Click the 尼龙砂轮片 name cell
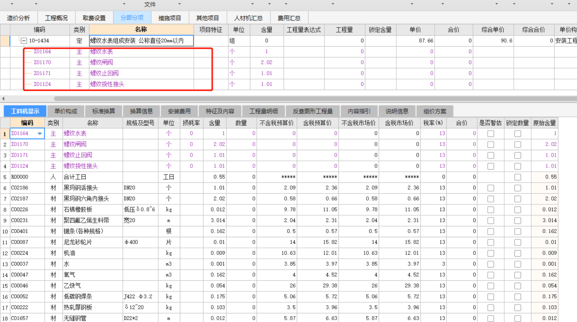Viewport: 577px width, 322px height. click(x=92, y=242)
